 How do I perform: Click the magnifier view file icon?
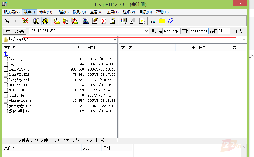tap(86, 21)
